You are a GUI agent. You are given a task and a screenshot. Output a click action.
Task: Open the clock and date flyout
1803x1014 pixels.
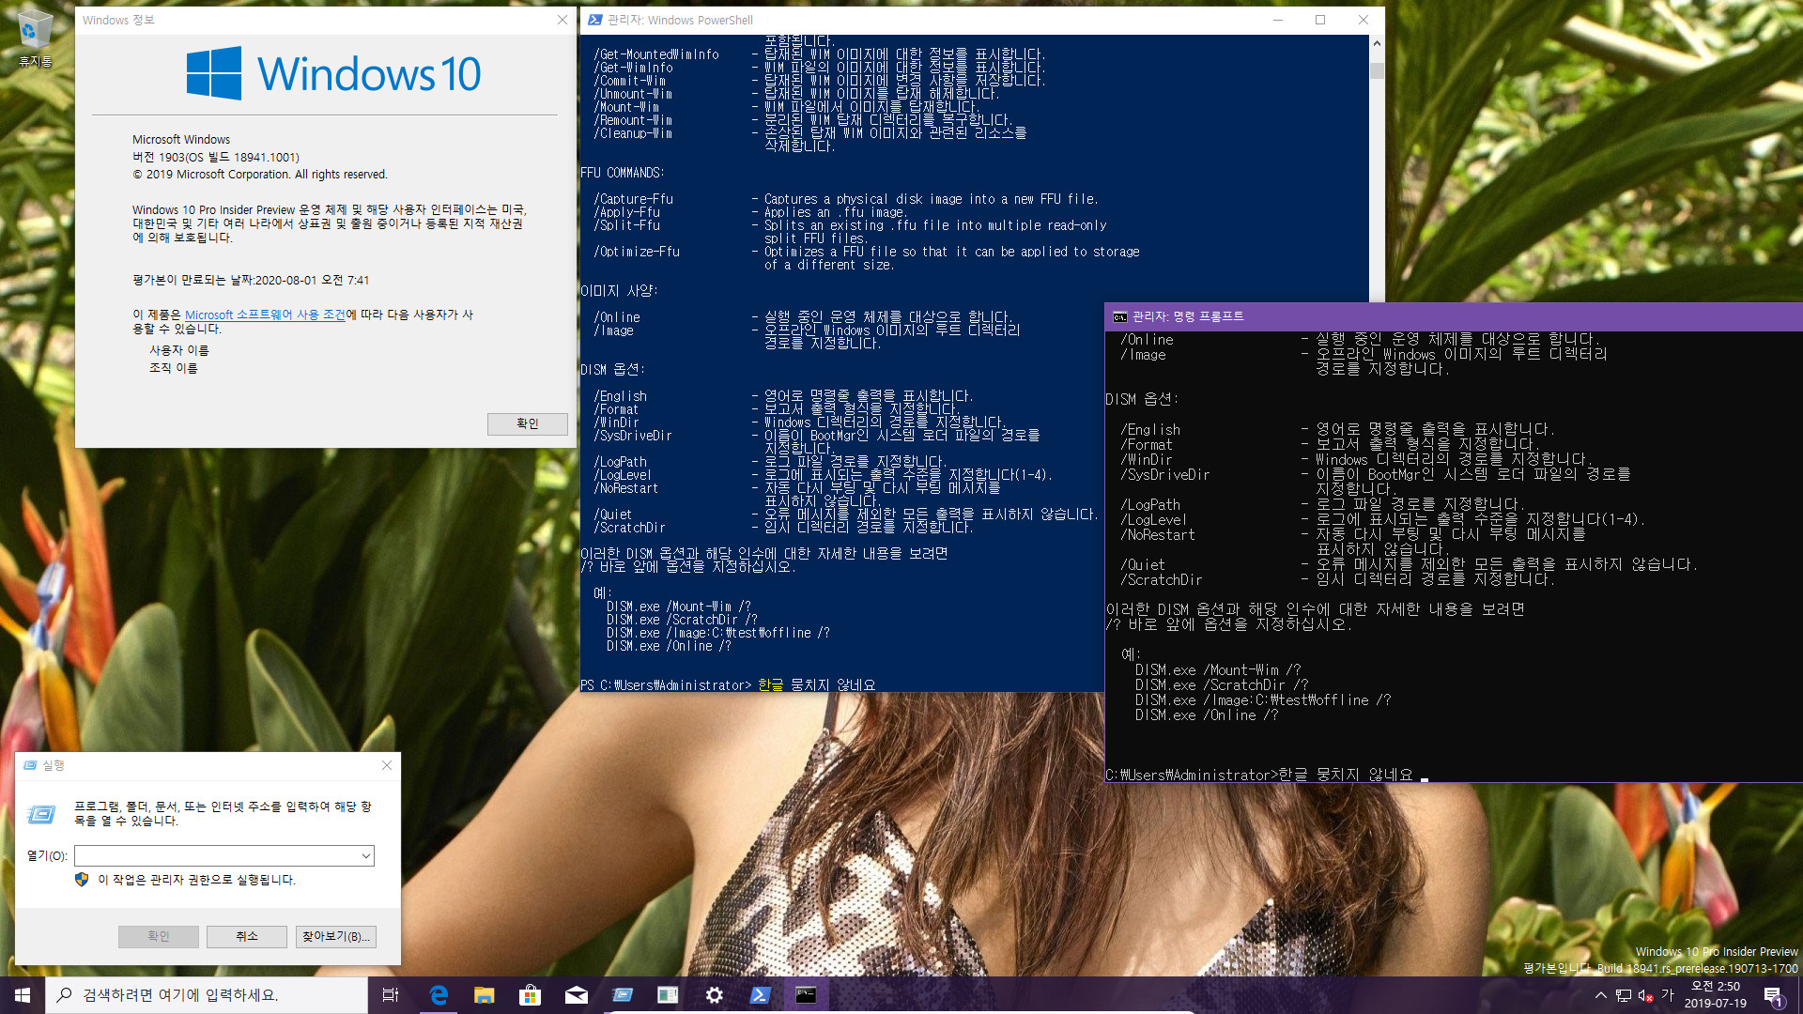tap(1716, 995)
